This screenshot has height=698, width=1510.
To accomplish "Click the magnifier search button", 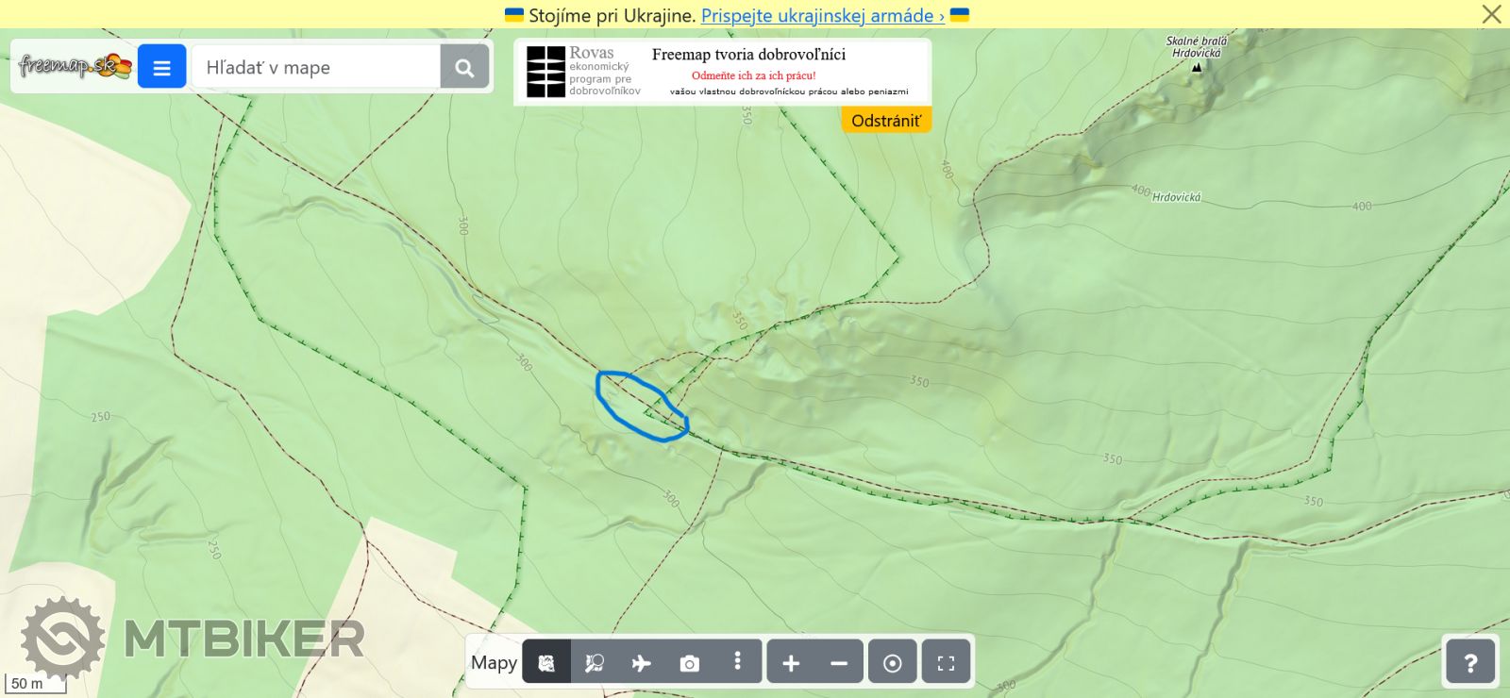I will (x=463, y=67).
